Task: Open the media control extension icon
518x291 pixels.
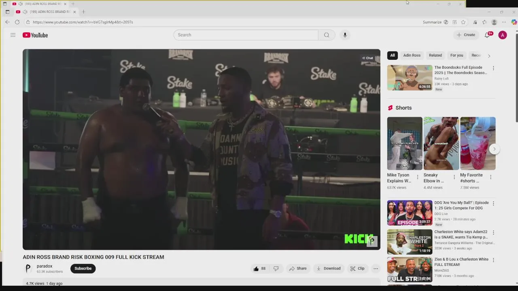Action: 475,22
